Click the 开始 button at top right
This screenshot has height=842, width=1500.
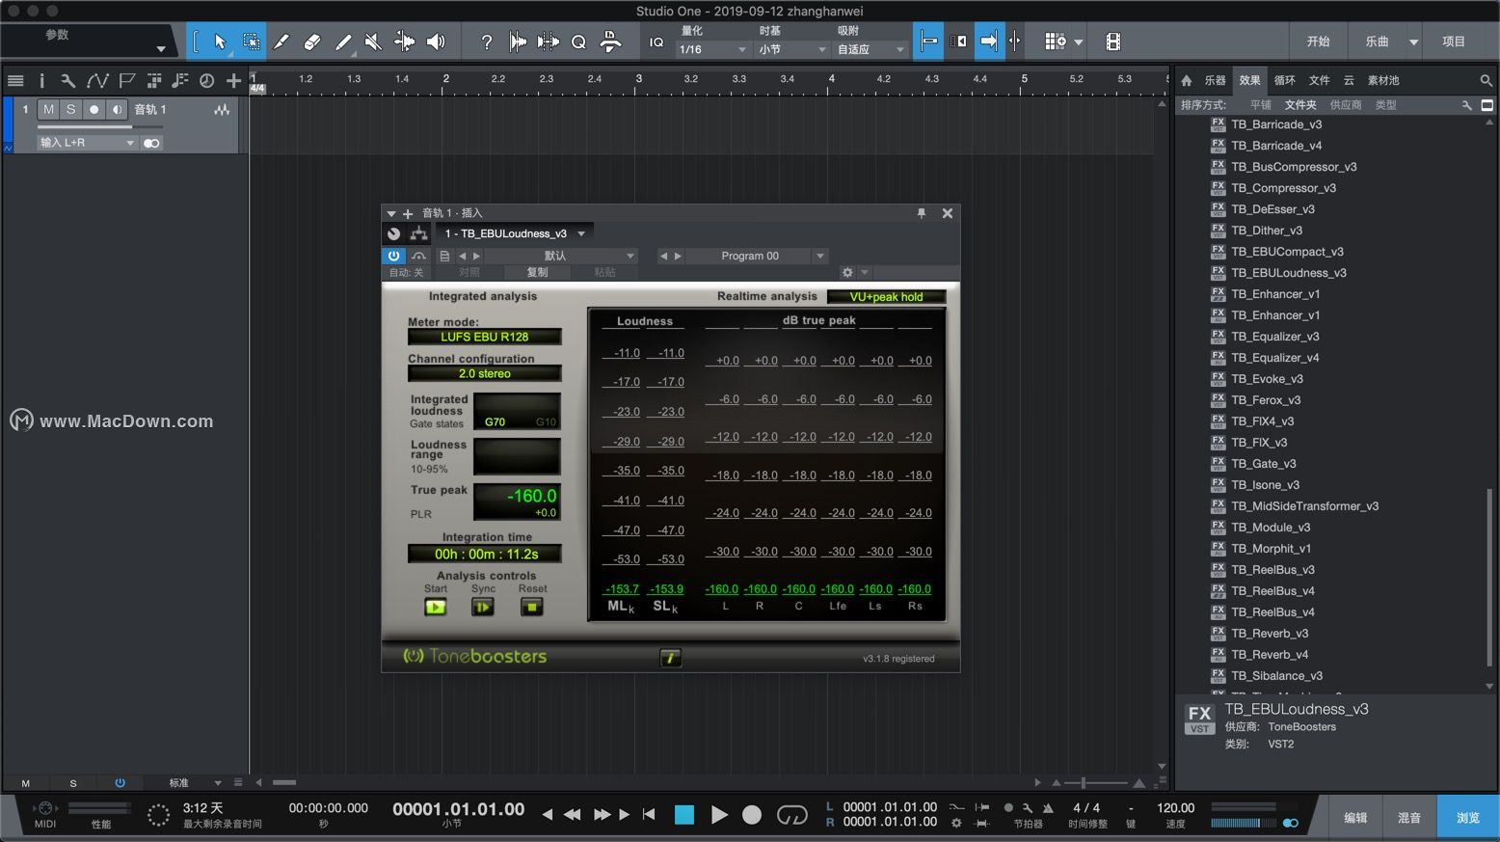point(1318,41)
